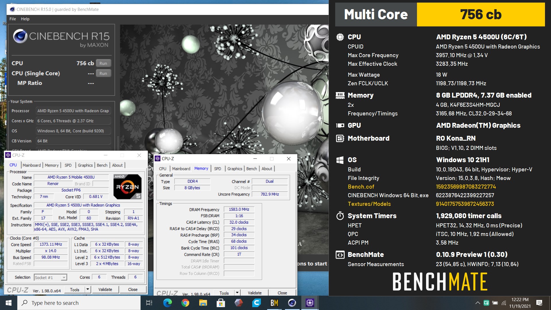
Task: Click the Cinebench title bar icon
Action: [x=12, y=9]
